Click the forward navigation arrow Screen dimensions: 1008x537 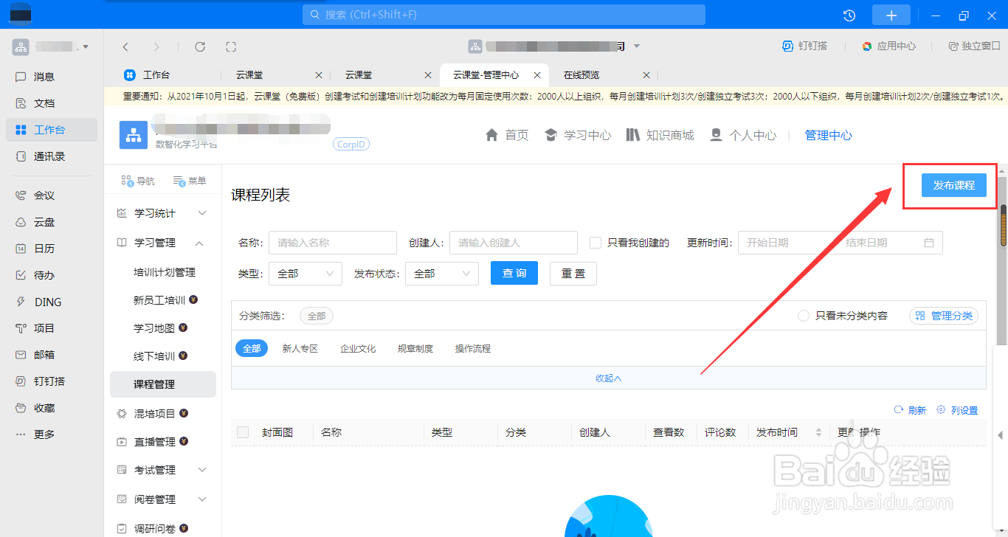156,46
